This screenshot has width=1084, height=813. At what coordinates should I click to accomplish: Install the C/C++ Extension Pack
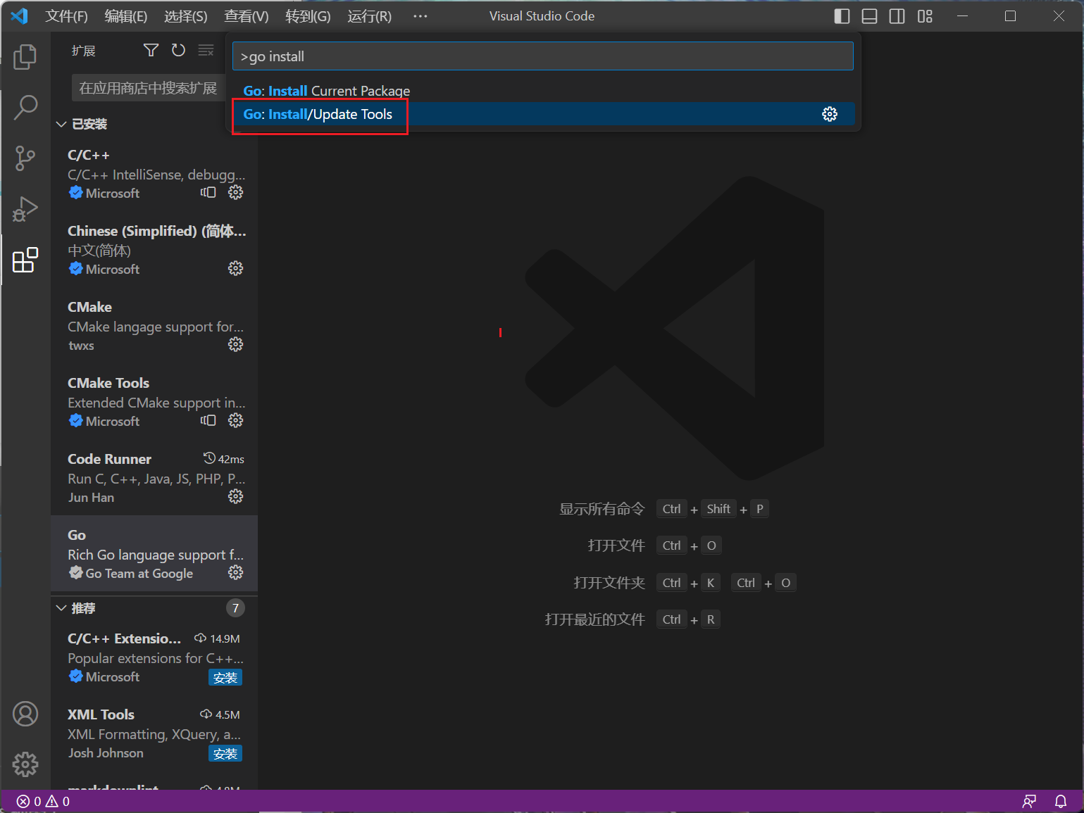coord(225,677)
